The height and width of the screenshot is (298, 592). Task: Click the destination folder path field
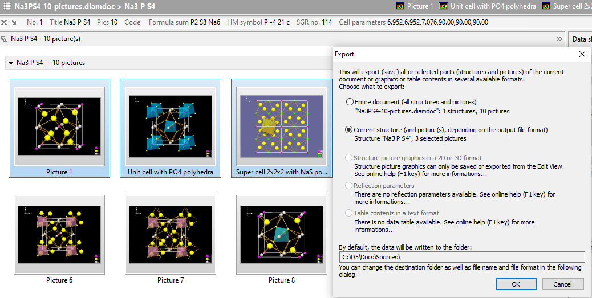point(461,257)
